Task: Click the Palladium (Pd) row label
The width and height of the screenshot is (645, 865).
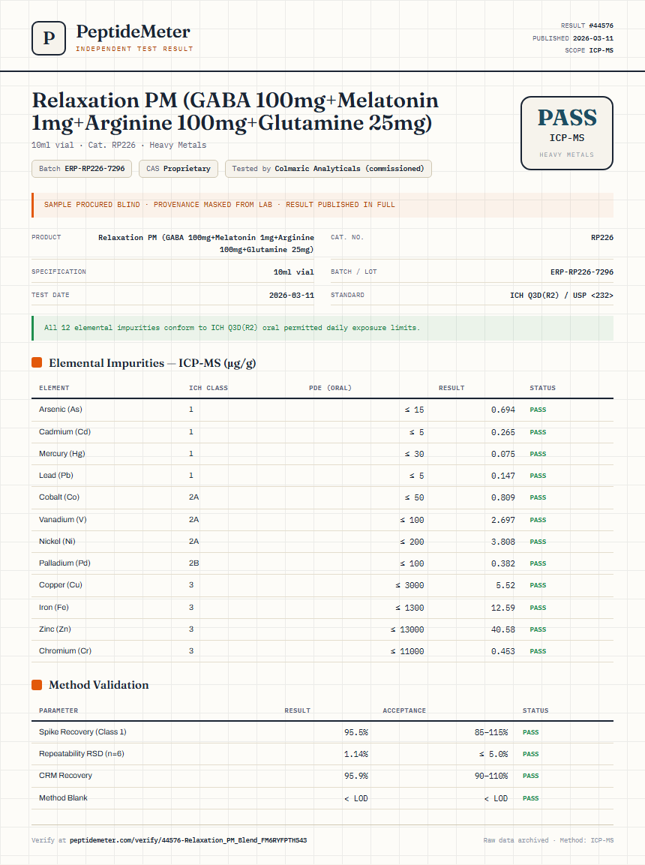Action: (64, 563)
